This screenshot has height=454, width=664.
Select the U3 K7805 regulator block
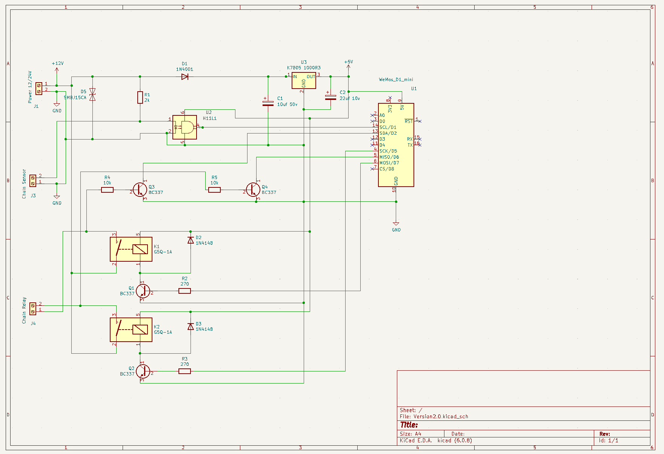tap(304, 81)
